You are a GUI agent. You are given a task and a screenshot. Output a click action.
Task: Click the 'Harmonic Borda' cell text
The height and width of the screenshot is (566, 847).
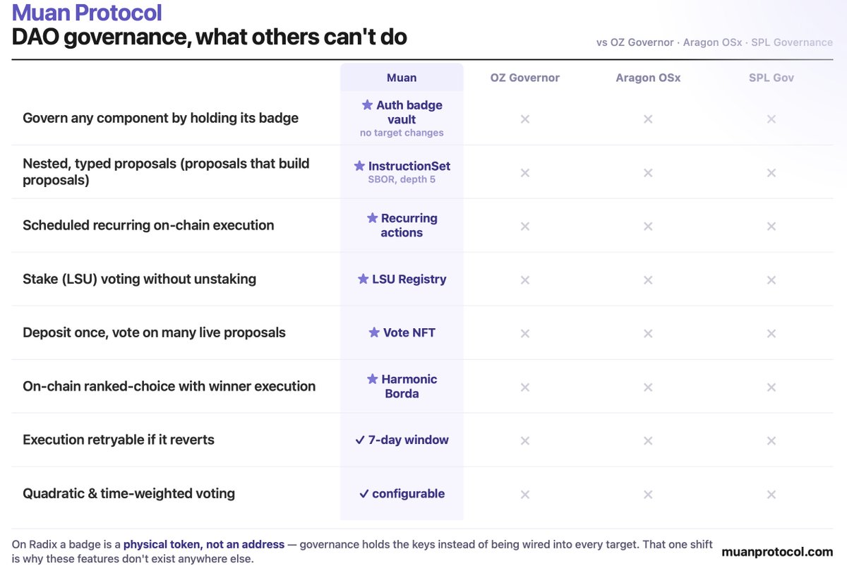(x=409, y=386)
